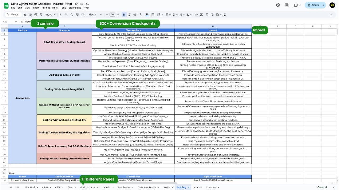Click the Share button

click(313, 5)
